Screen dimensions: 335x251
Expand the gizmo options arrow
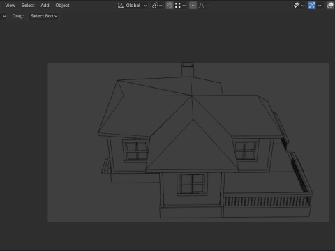pos(320,6)
